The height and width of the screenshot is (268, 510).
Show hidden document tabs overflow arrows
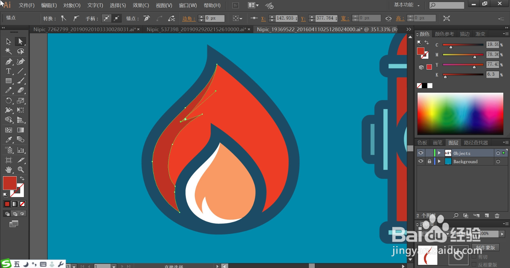(409, 29)
